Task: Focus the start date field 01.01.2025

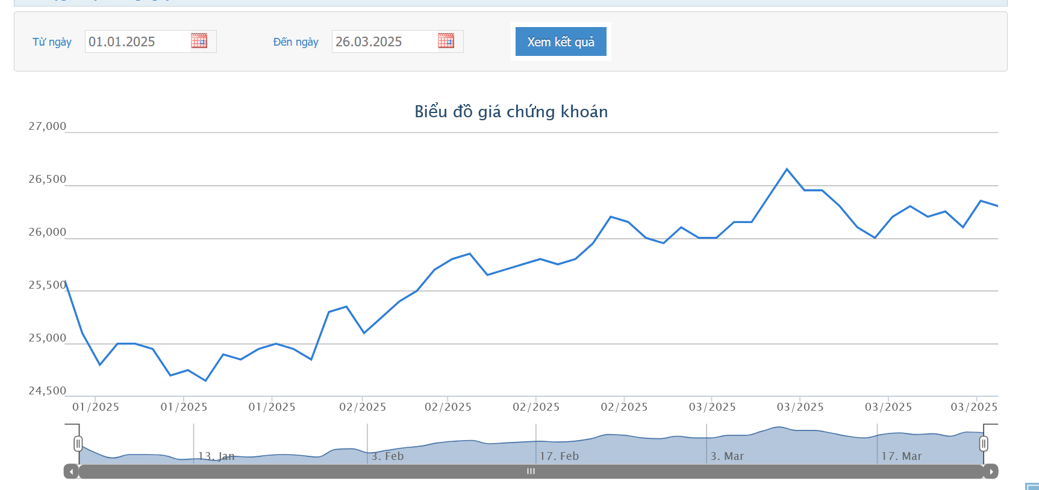Action: tap(137, 41)
